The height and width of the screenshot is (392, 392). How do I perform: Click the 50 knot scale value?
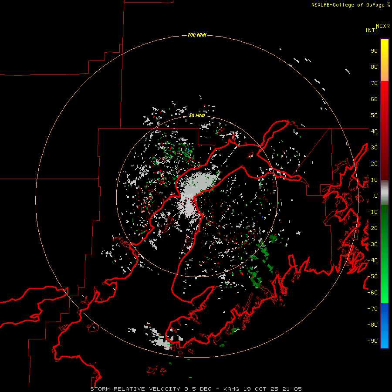click(374, 115)
